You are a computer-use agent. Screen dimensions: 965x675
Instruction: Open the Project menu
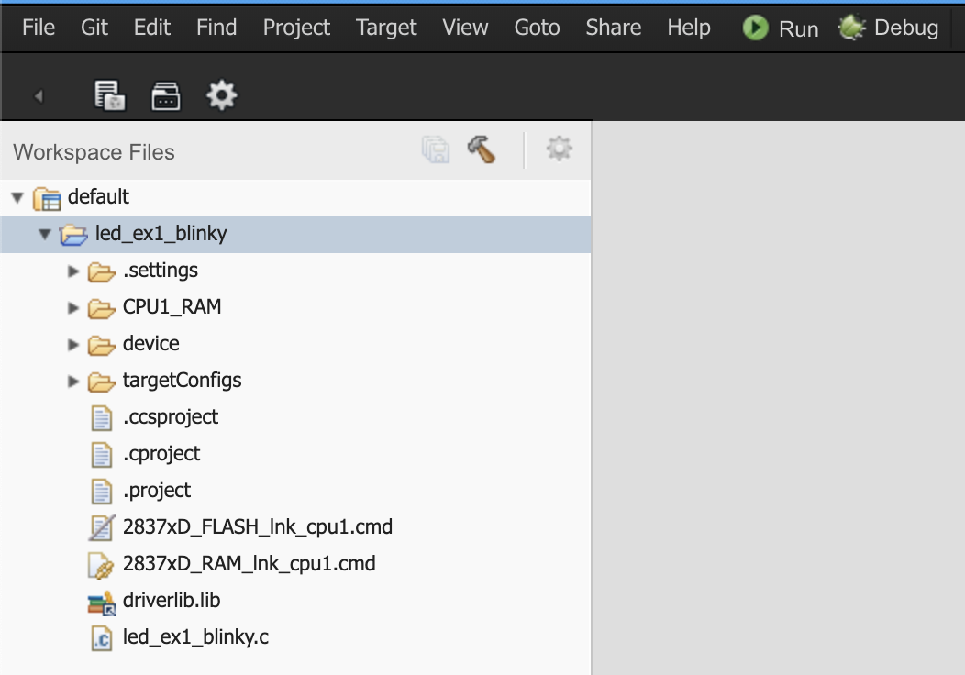tap(296, 28)
